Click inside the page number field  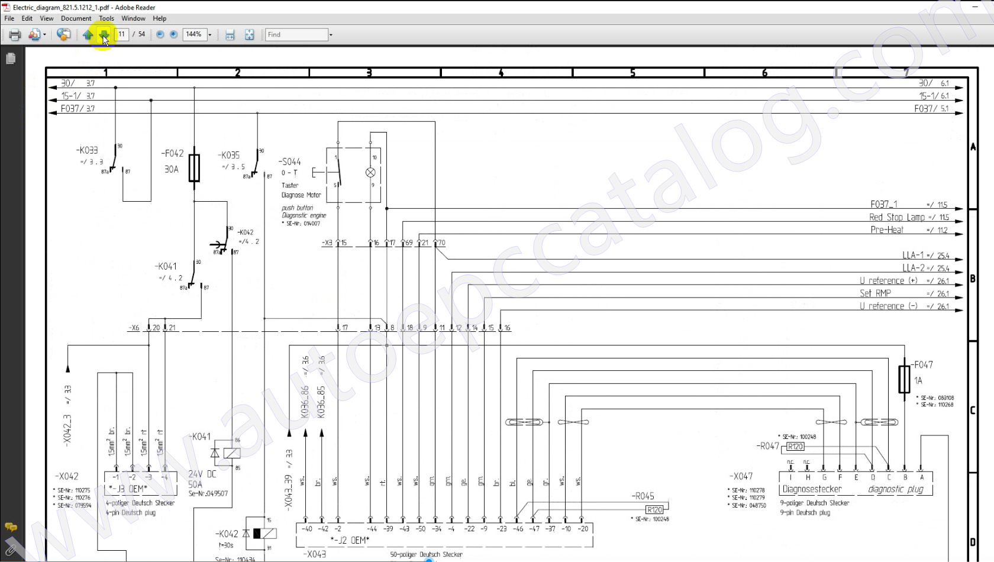click(121, 34)
